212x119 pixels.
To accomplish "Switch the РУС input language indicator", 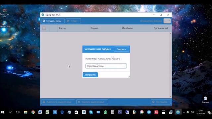I will (192, 112).
